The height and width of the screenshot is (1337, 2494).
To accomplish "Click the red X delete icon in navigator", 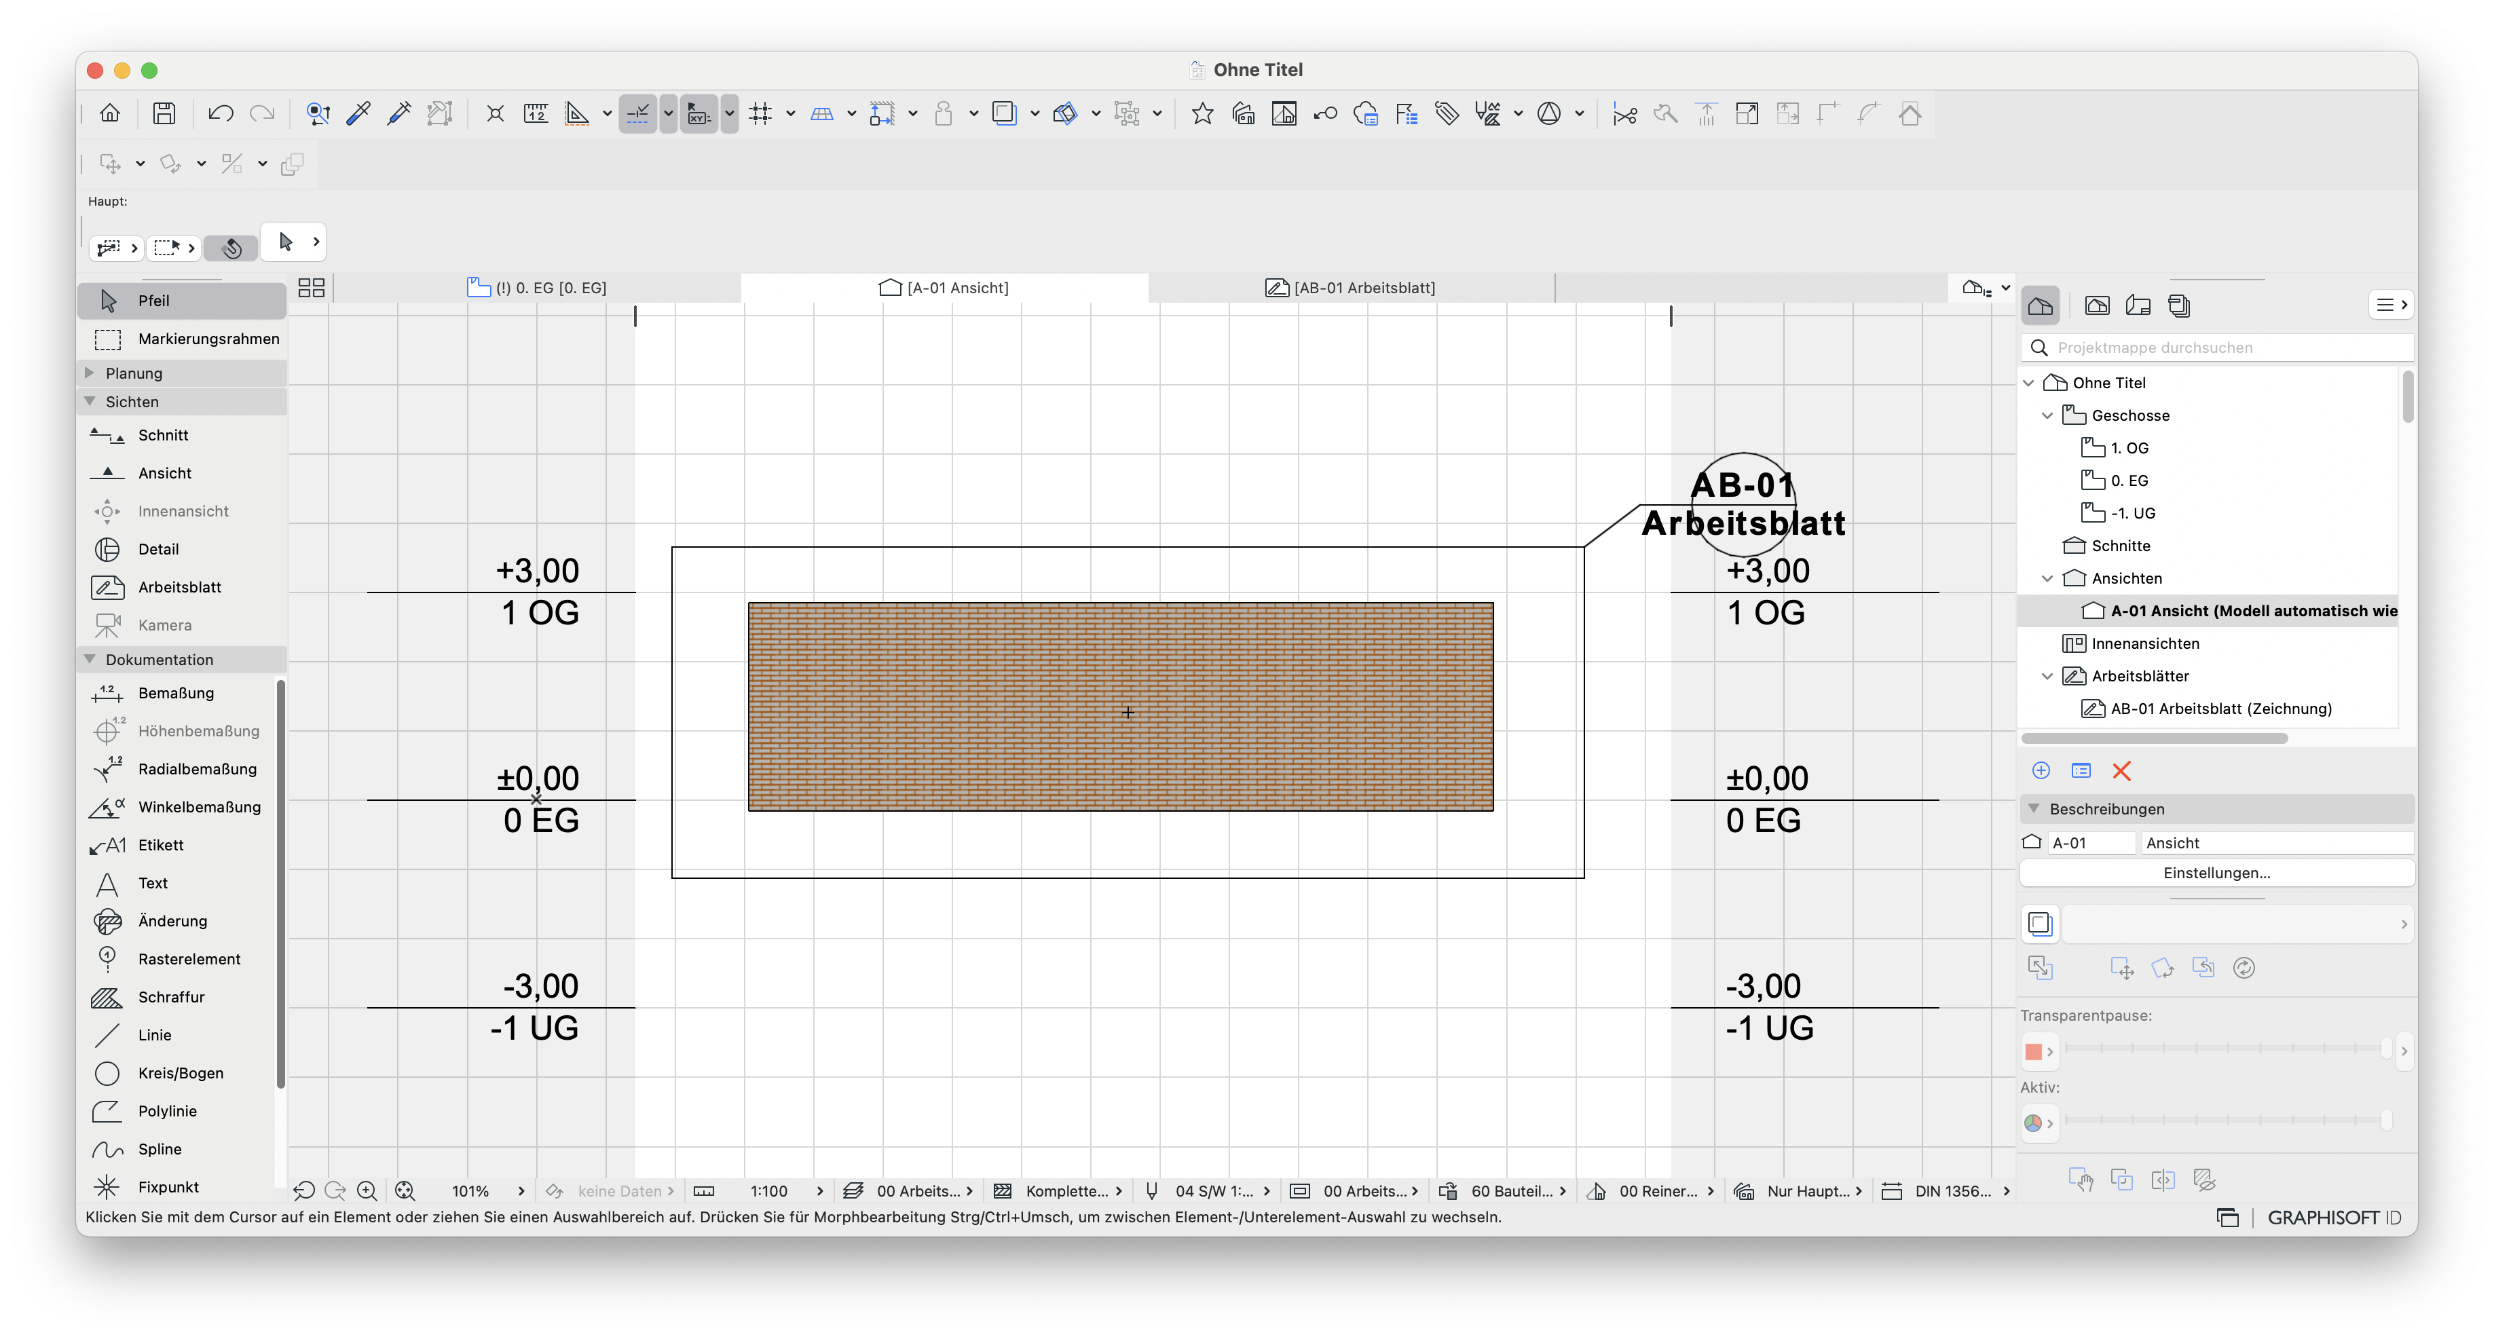I will tap(2121, 770).
